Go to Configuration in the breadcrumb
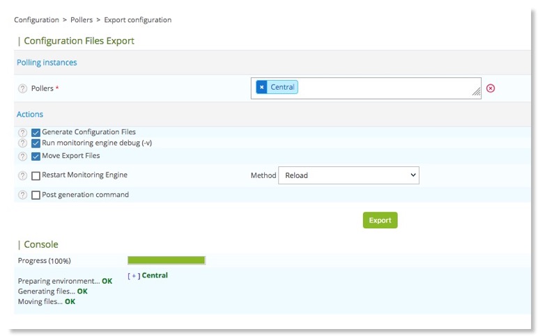 pyautogui.click(x=36, y=19)
